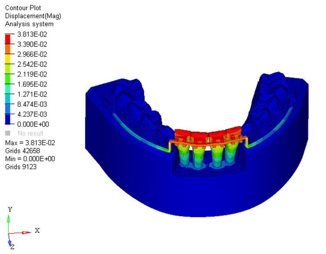
Task: Click the orange legend color band
Action: [x=8, y=49]
